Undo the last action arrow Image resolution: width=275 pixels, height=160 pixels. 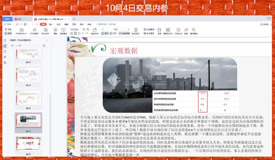point(29,24)
